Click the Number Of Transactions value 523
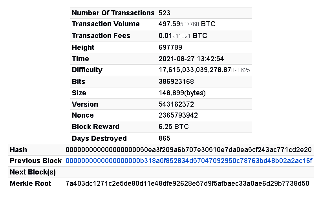The height and width of the screenshot is (198, 331). click(x=165, y=13)
